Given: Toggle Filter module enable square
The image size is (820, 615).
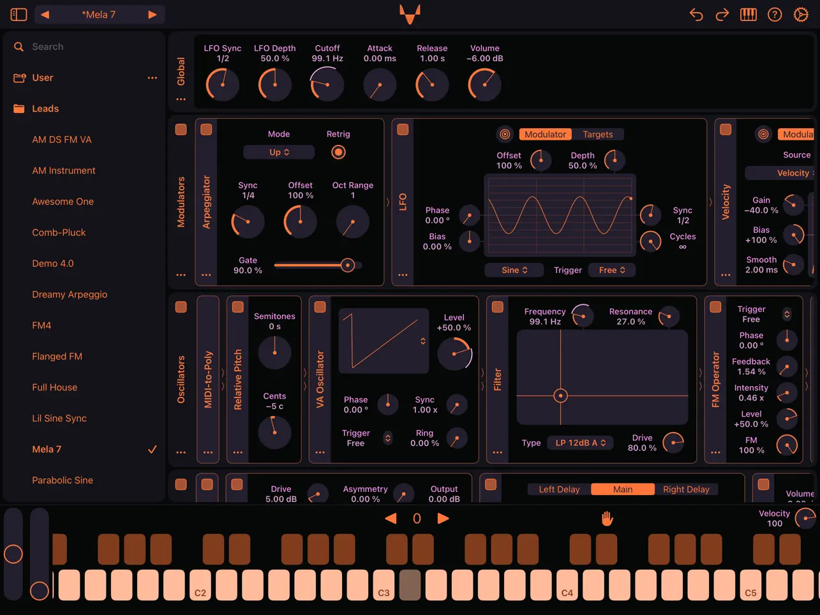Looking at the screenshot, I should [497, 307].
